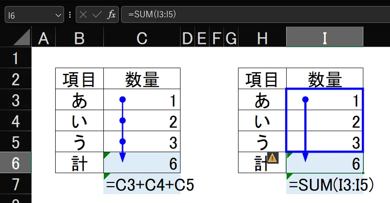
Task: Click cell C6 with total 6
Action: coord(142,162)
